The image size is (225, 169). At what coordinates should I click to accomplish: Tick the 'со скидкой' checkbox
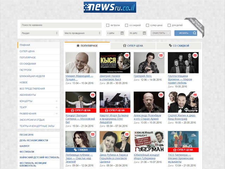(x=127, y=25)
